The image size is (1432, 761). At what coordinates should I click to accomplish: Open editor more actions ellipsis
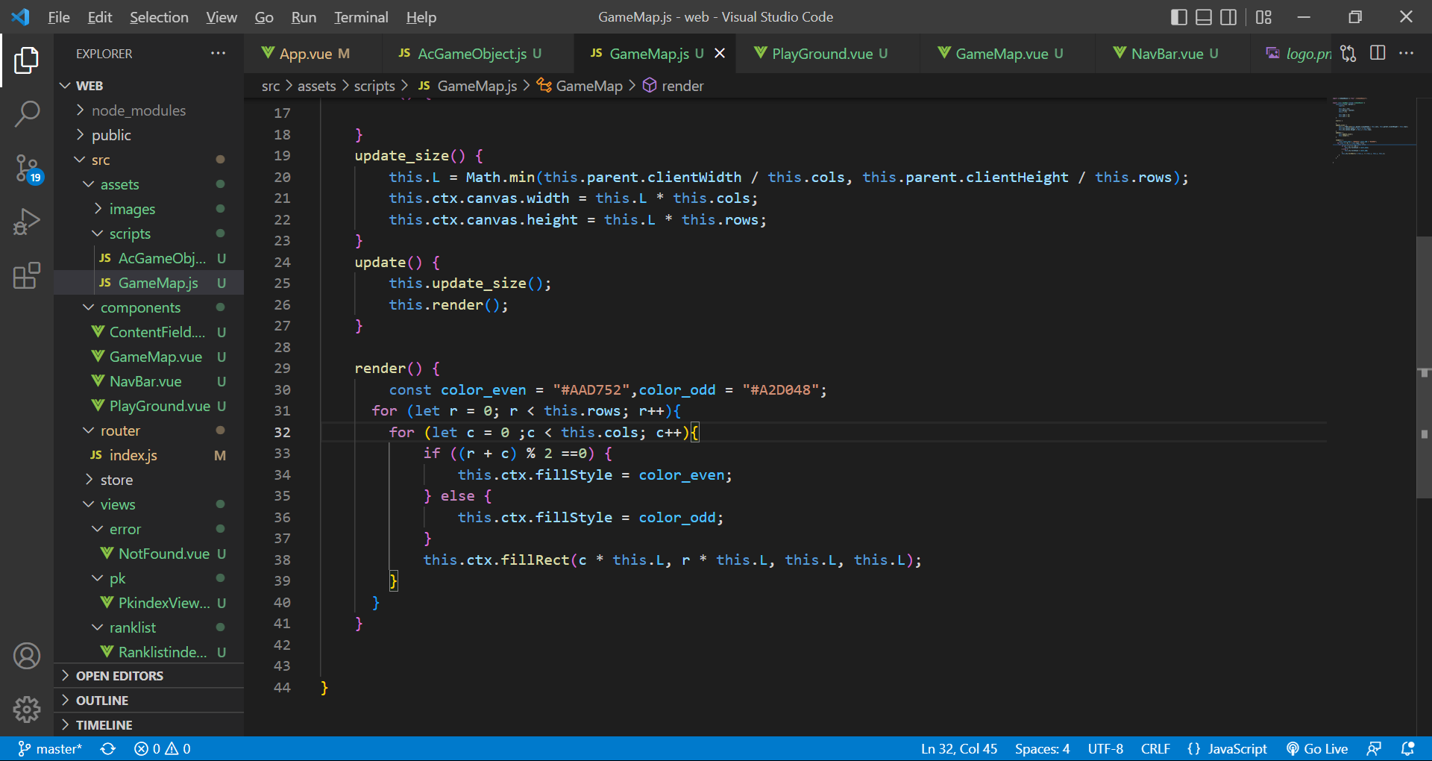pyautogui.click(x=1406, y=53)
